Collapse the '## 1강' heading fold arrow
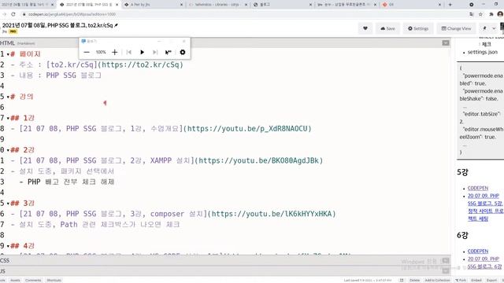This screenshot has width=504, height=283. pyautogui.click(x=8, y=119)
